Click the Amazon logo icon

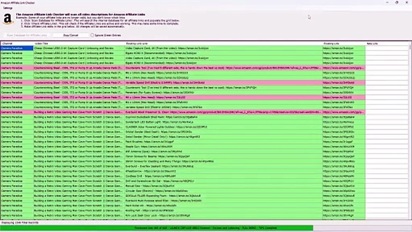8,19
